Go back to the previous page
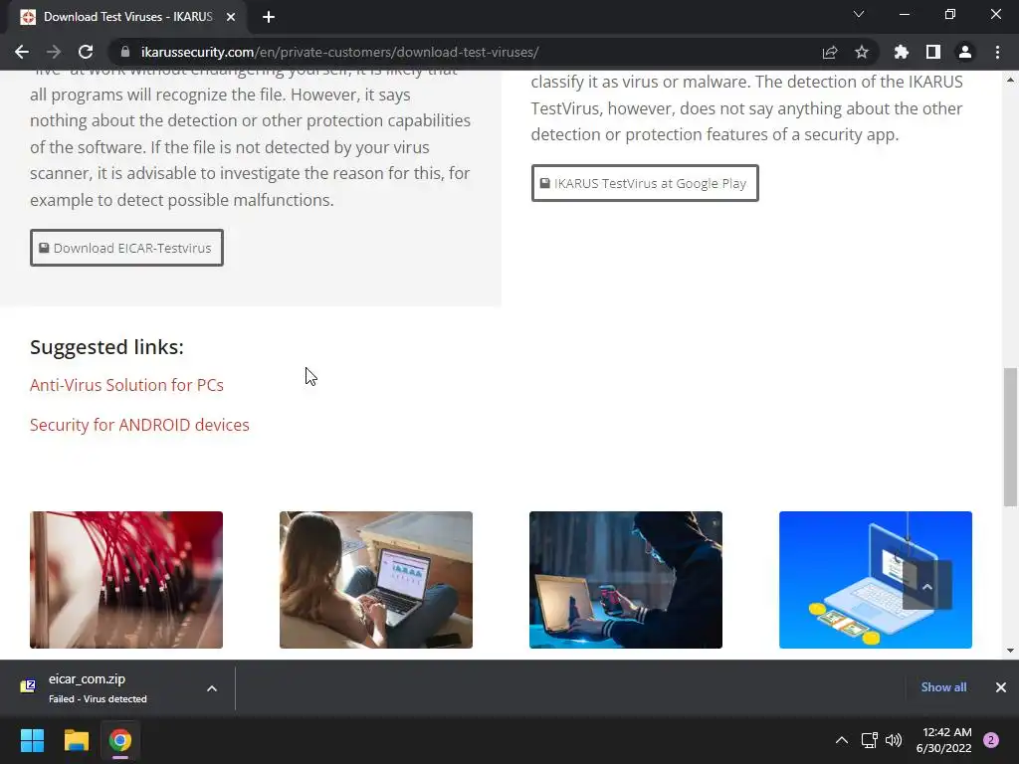 (x=22, y=52)
